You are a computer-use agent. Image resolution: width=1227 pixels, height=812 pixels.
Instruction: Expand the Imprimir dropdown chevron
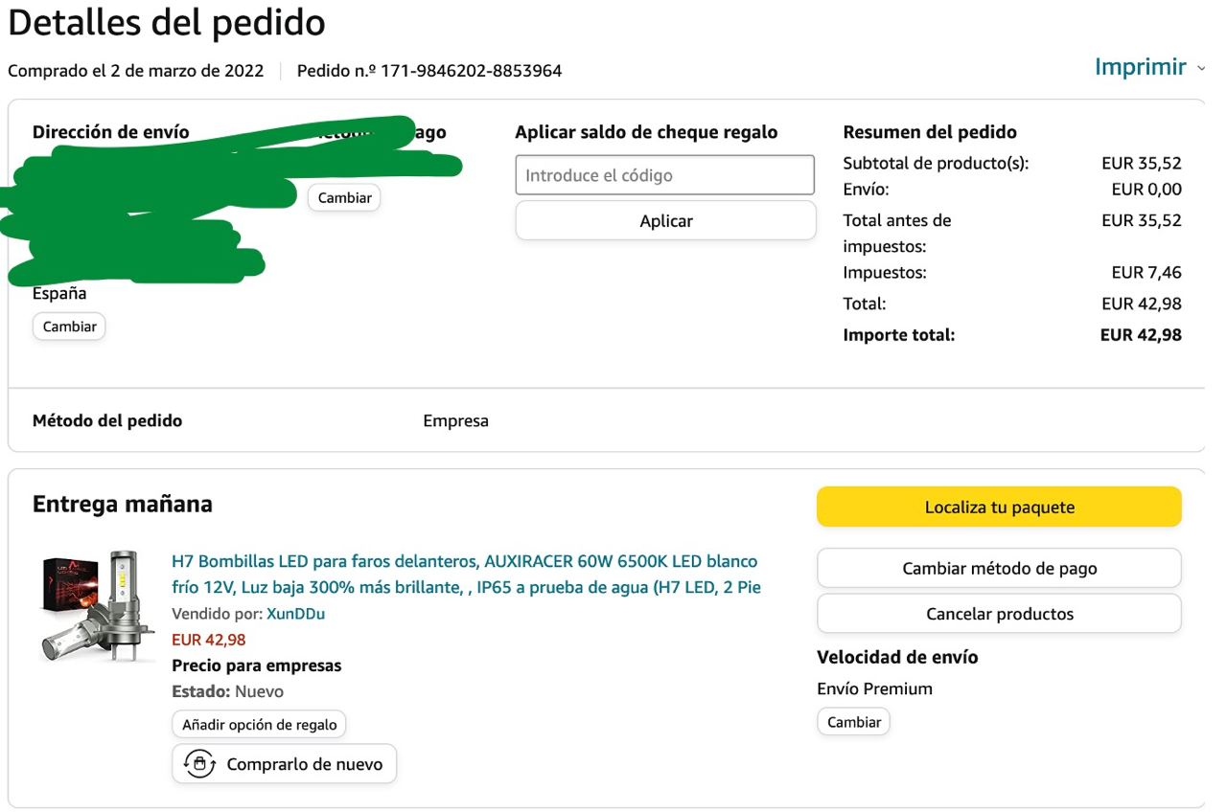click(x=1201, y=68)
